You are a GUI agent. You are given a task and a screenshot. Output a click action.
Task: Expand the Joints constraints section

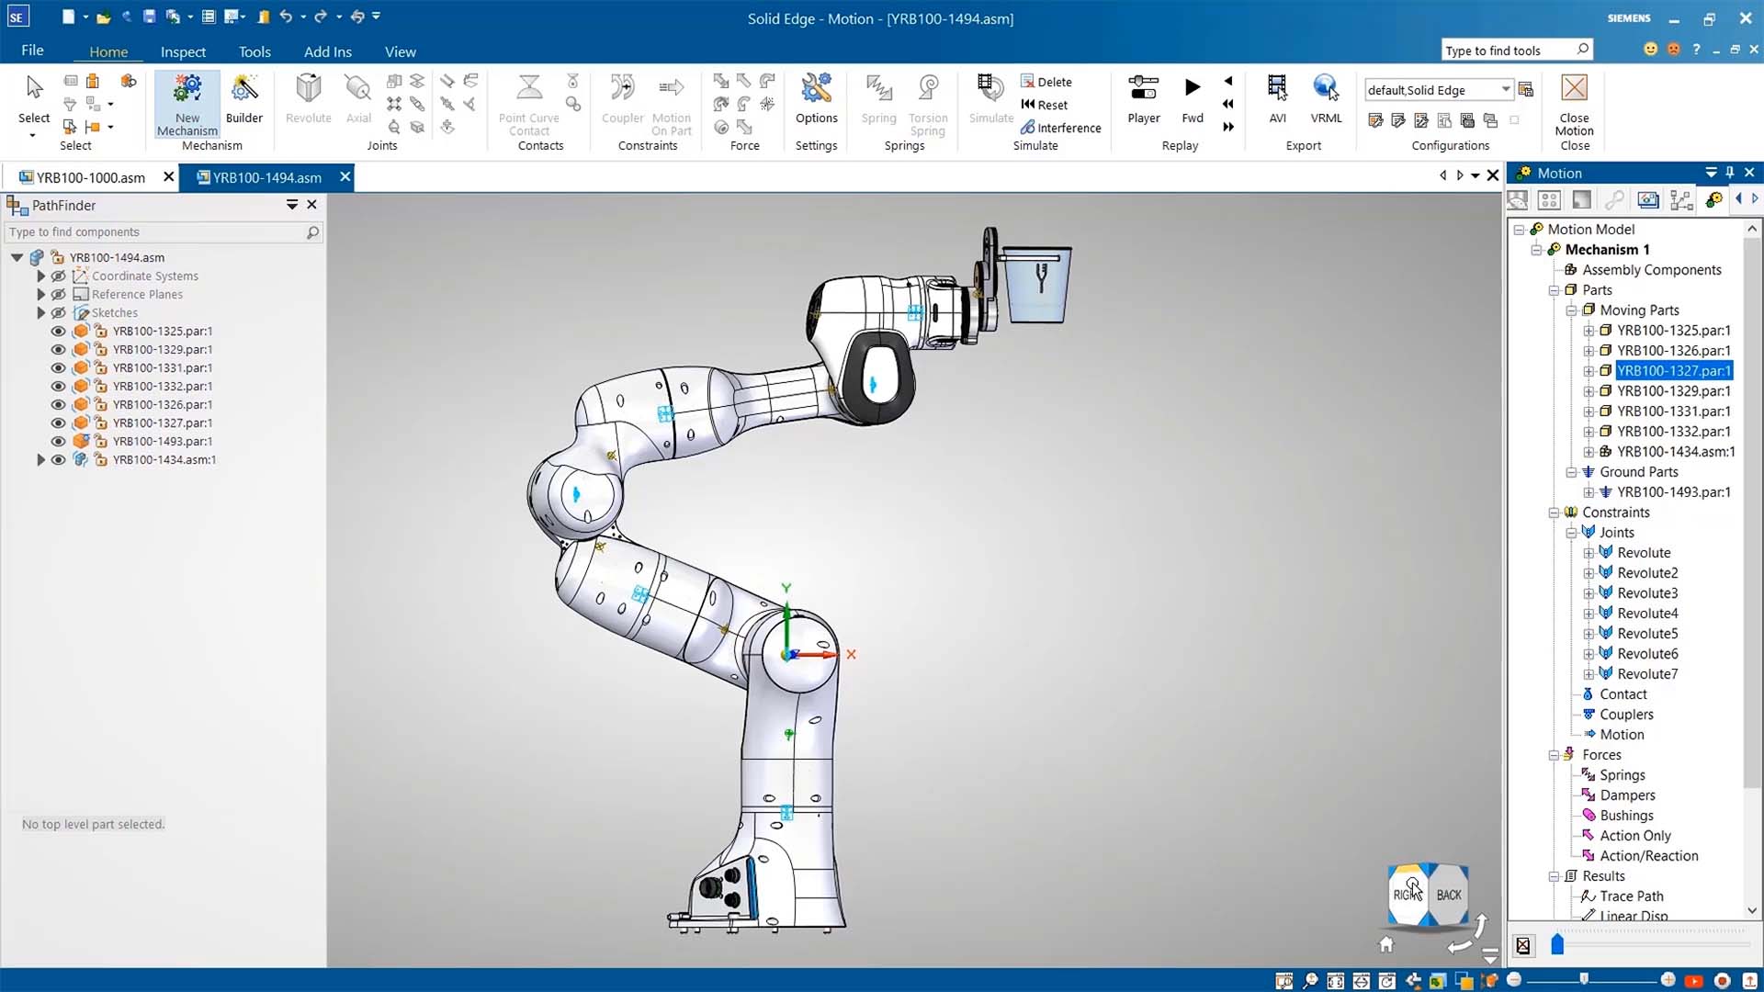[x=1571, y=532]
